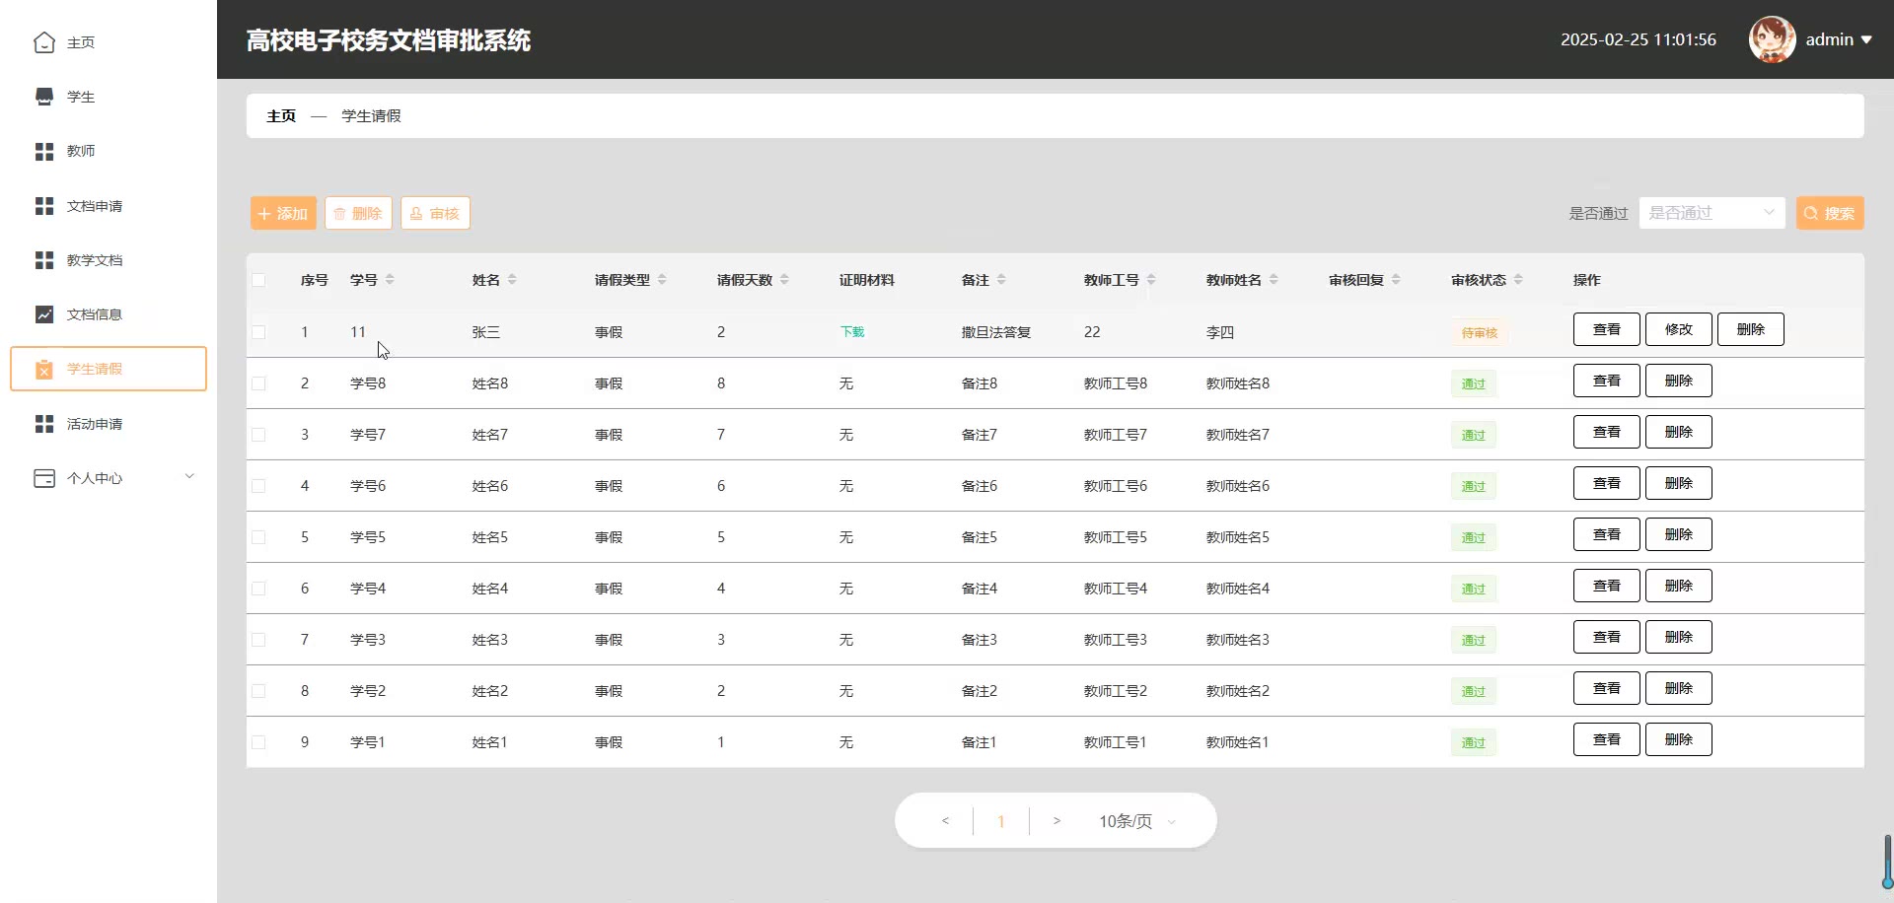This screenshot has height=903, width=1894.
Task: Click 删除 for 姓名8's row
Action: (x=1679, y=381)
